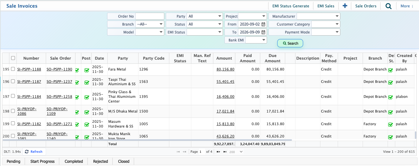
Task: Click the grid vertical scrollbar thumb
Action: [x=415, y=135]
